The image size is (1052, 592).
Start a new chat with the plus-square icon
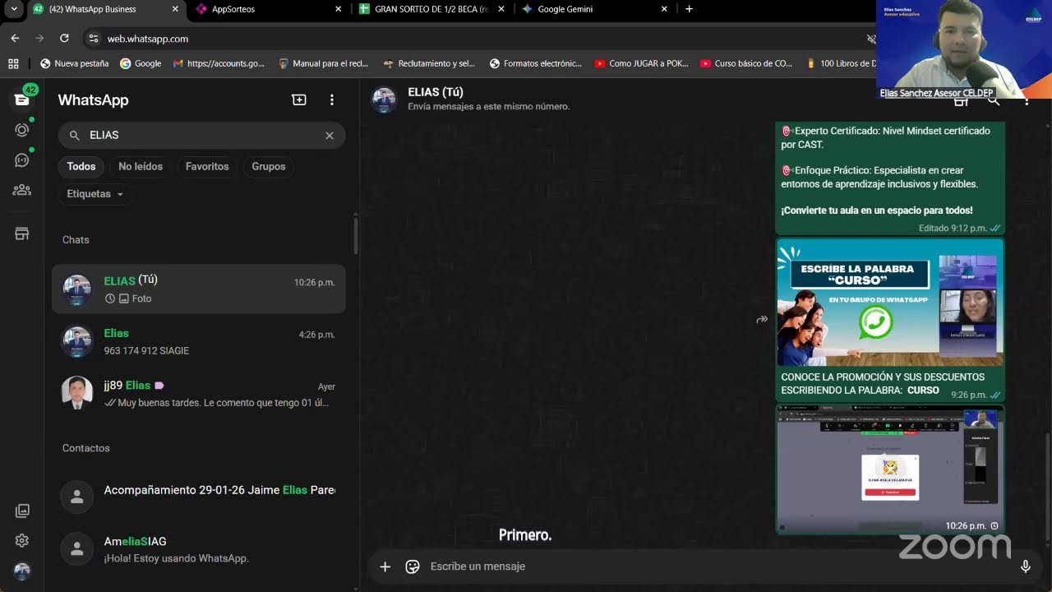(299, 99)
